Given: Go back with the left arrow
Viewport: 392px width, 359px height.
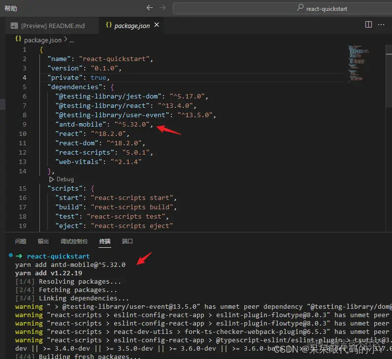Looking at the screenshot, I should coord(150,8).
